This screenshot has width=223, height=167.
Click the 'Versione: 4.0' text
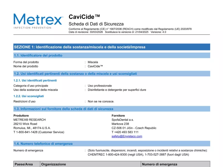click(x=158, y=32)
